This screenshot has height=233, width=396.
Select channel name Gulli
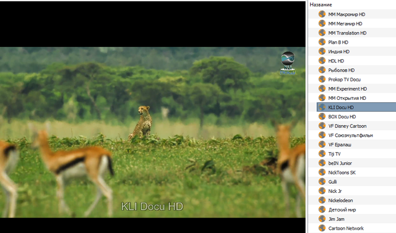[x=333, y=182]
